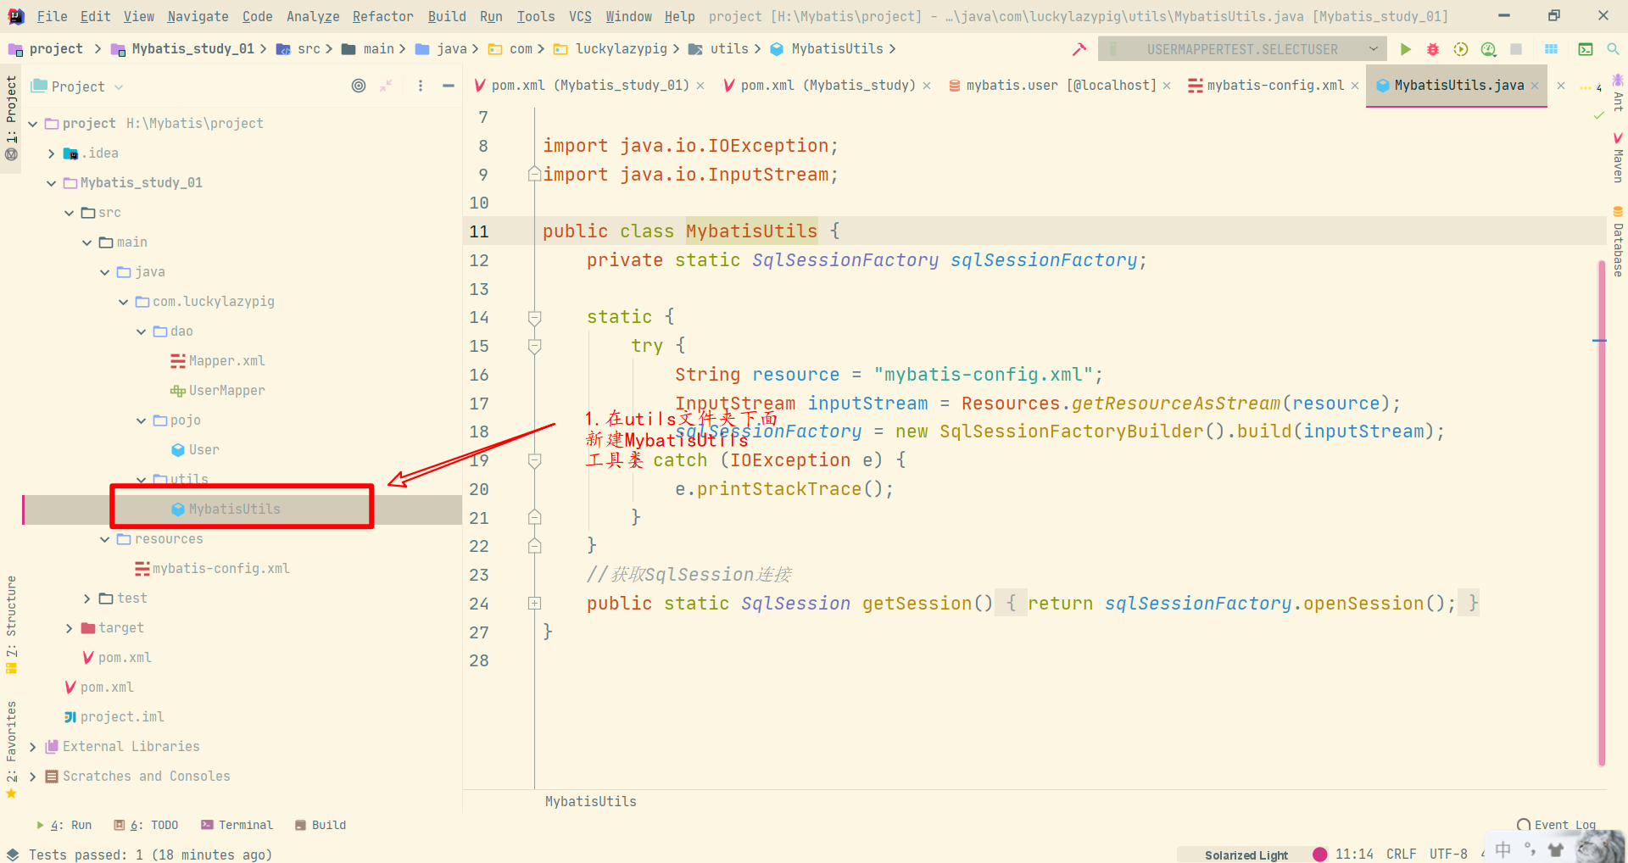
Task: Toggle fold on try block at line 15
Action: click(534, 346)
